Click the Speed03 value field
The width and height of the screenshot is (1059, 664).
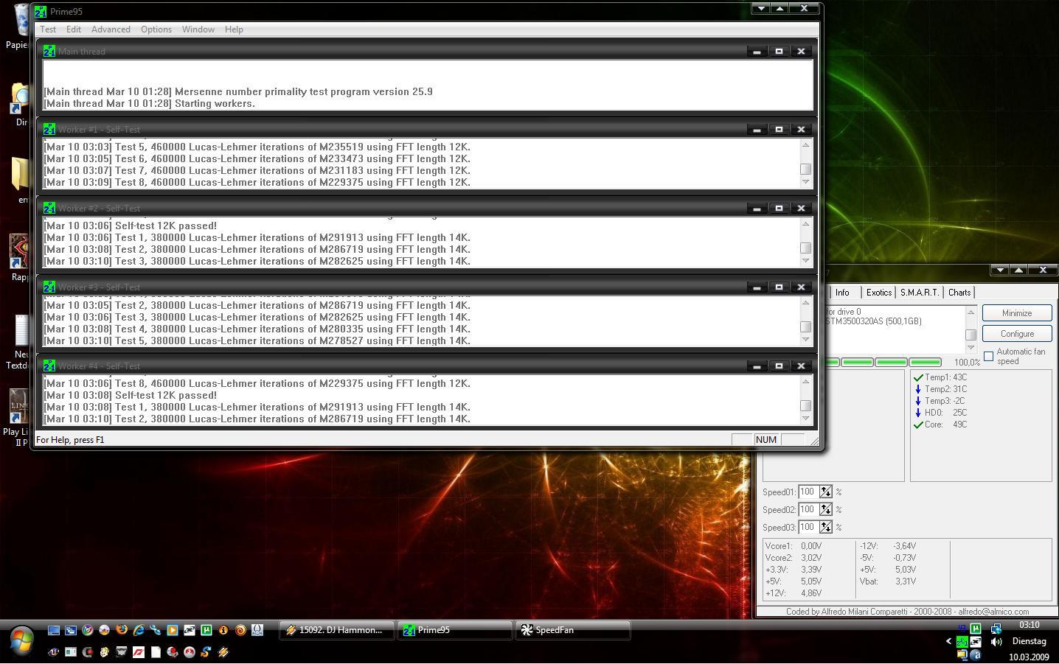click(x=809, y=527)
